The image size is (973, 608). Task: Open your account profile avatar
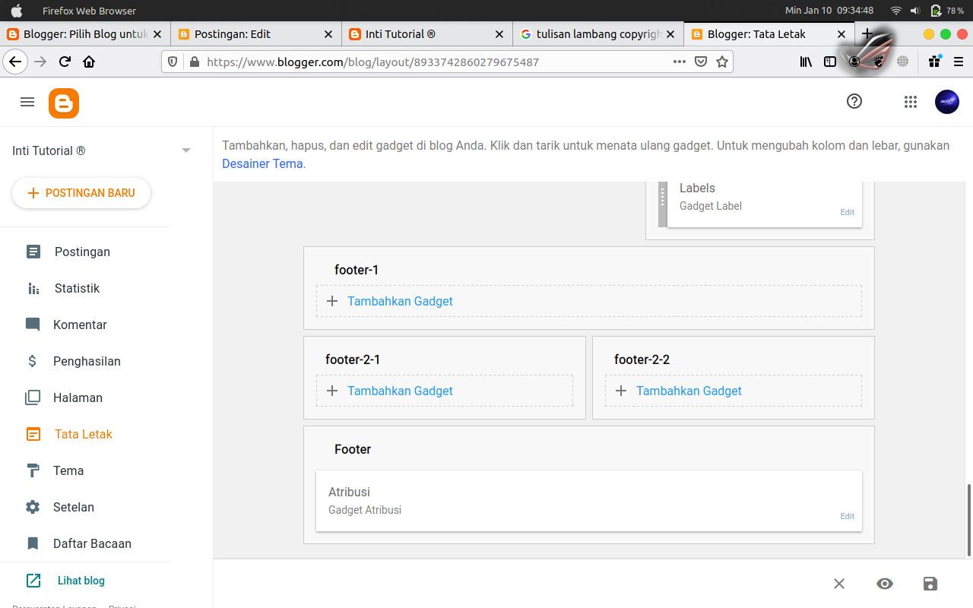pyautogui.click(x=946, y=101)
